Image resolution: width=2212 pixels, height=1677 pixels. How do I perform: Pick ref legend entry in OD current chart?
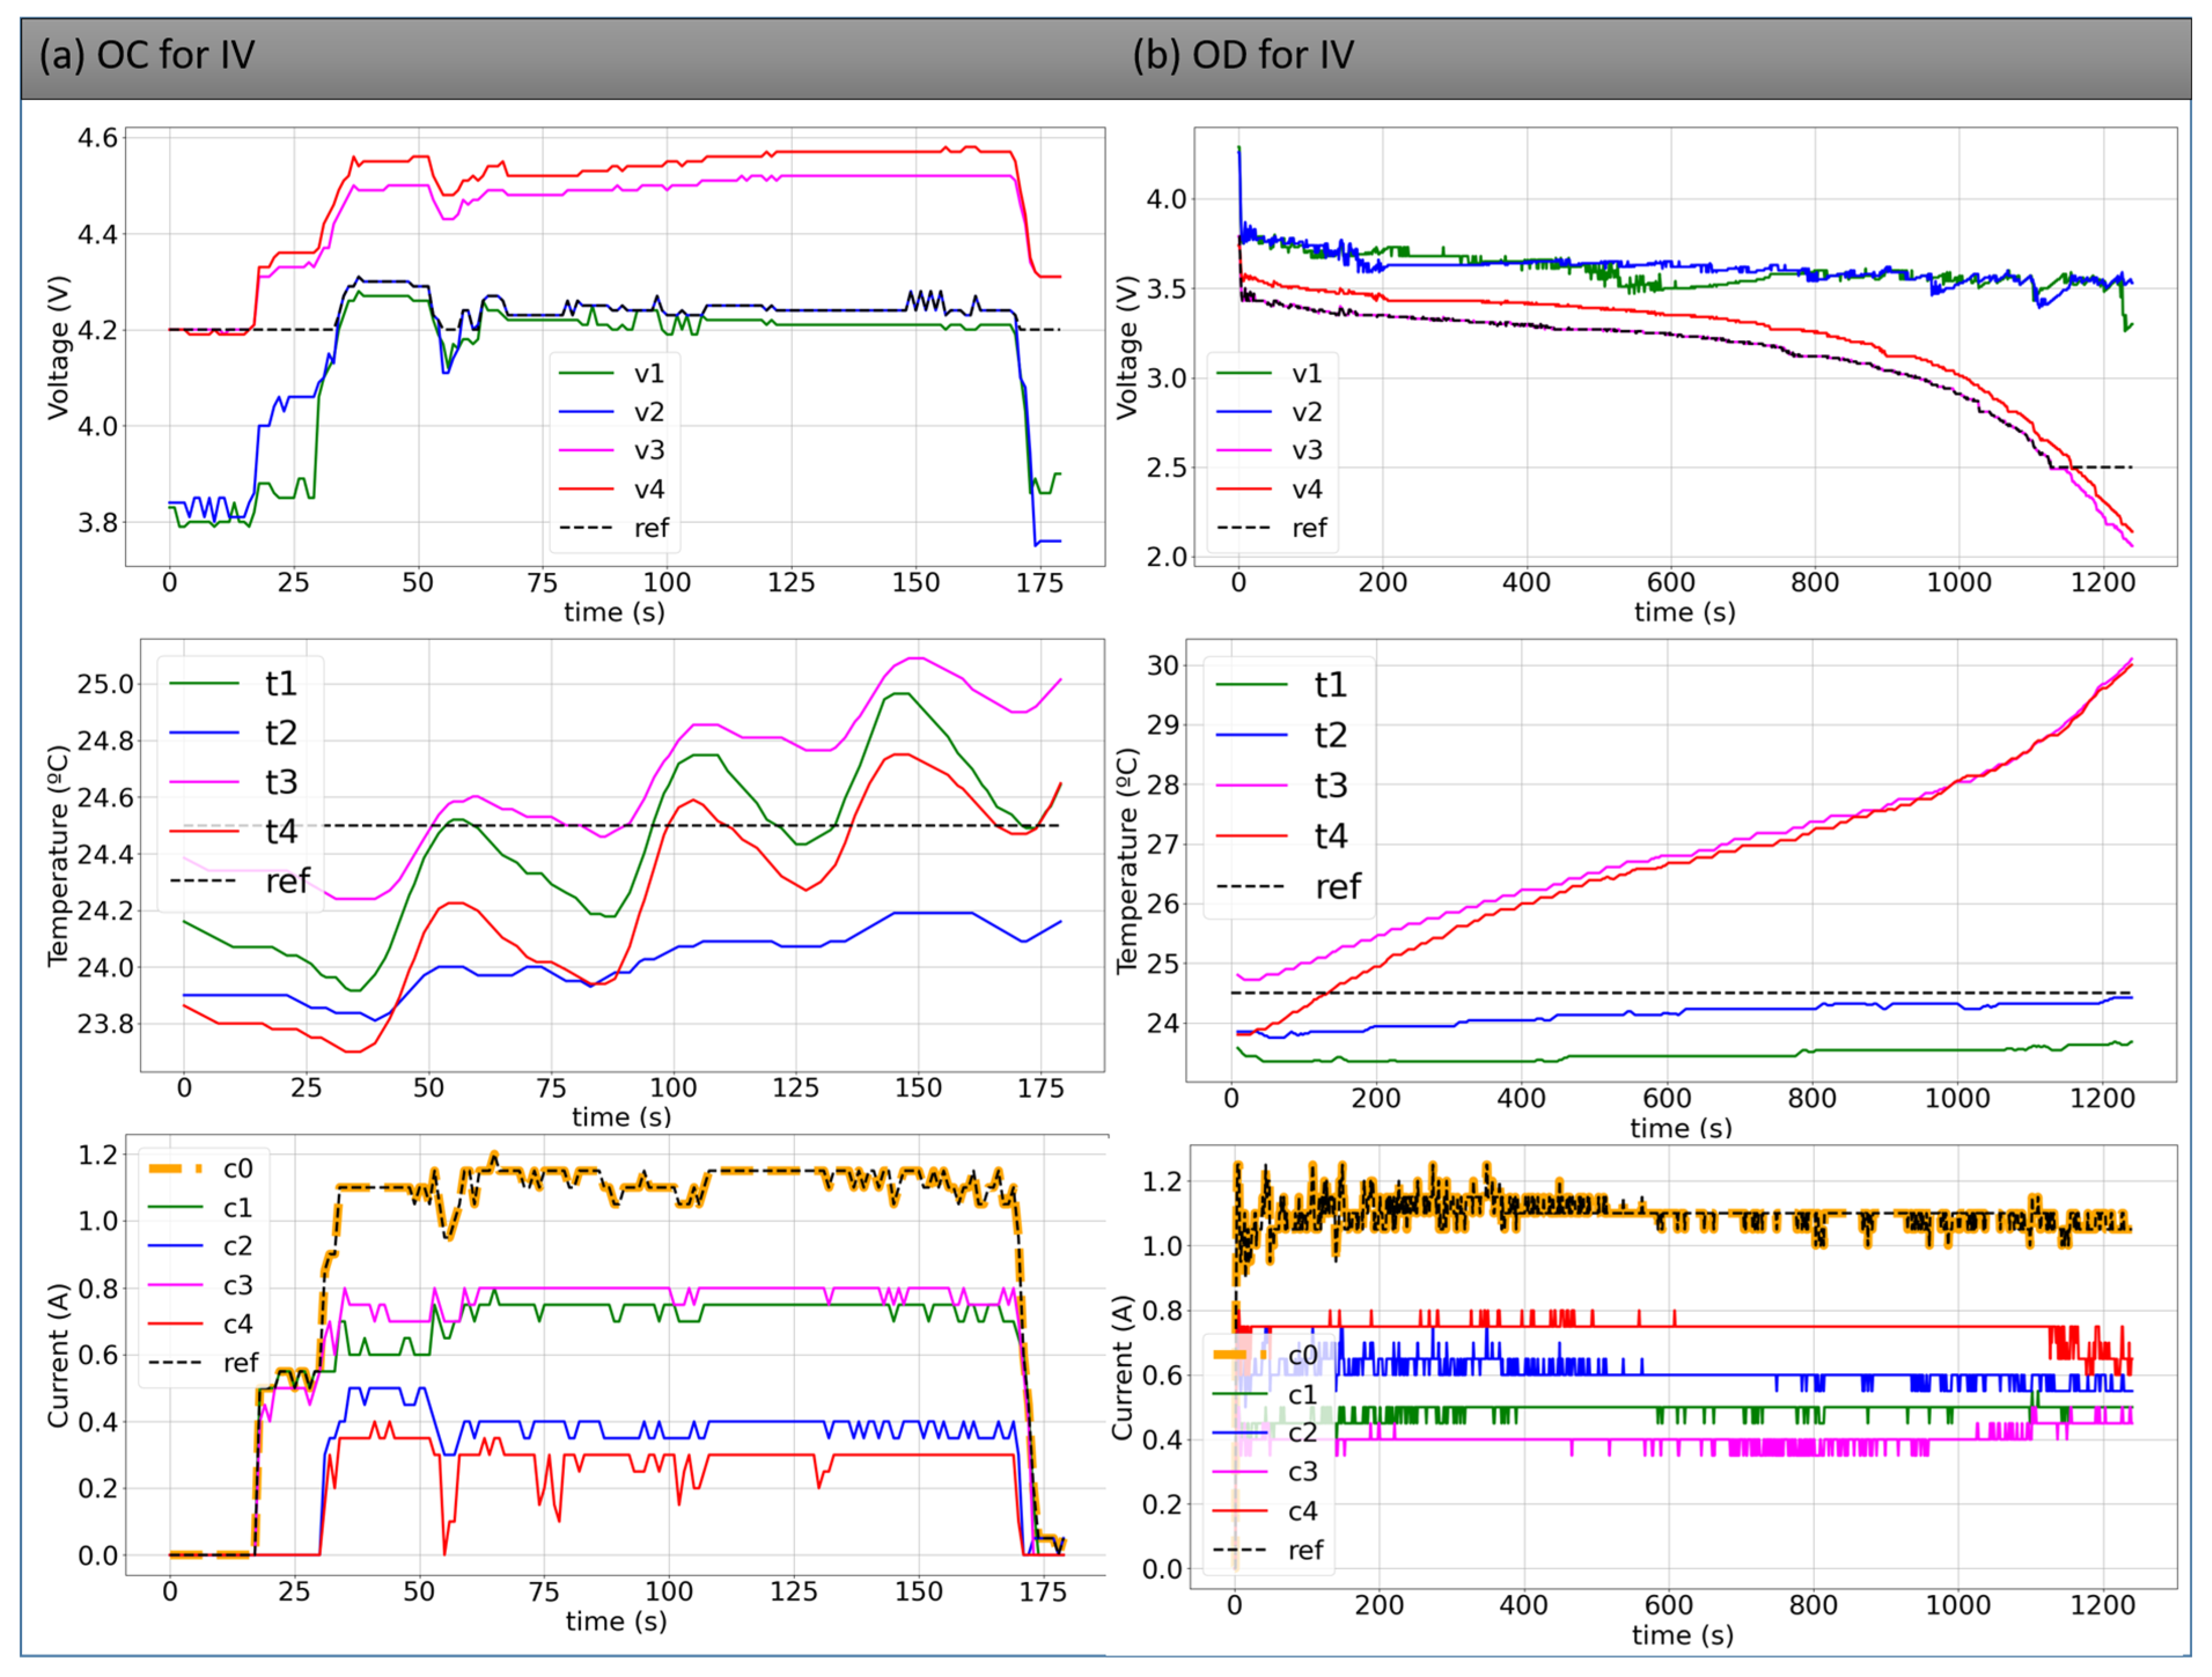coord(1268,1549)
